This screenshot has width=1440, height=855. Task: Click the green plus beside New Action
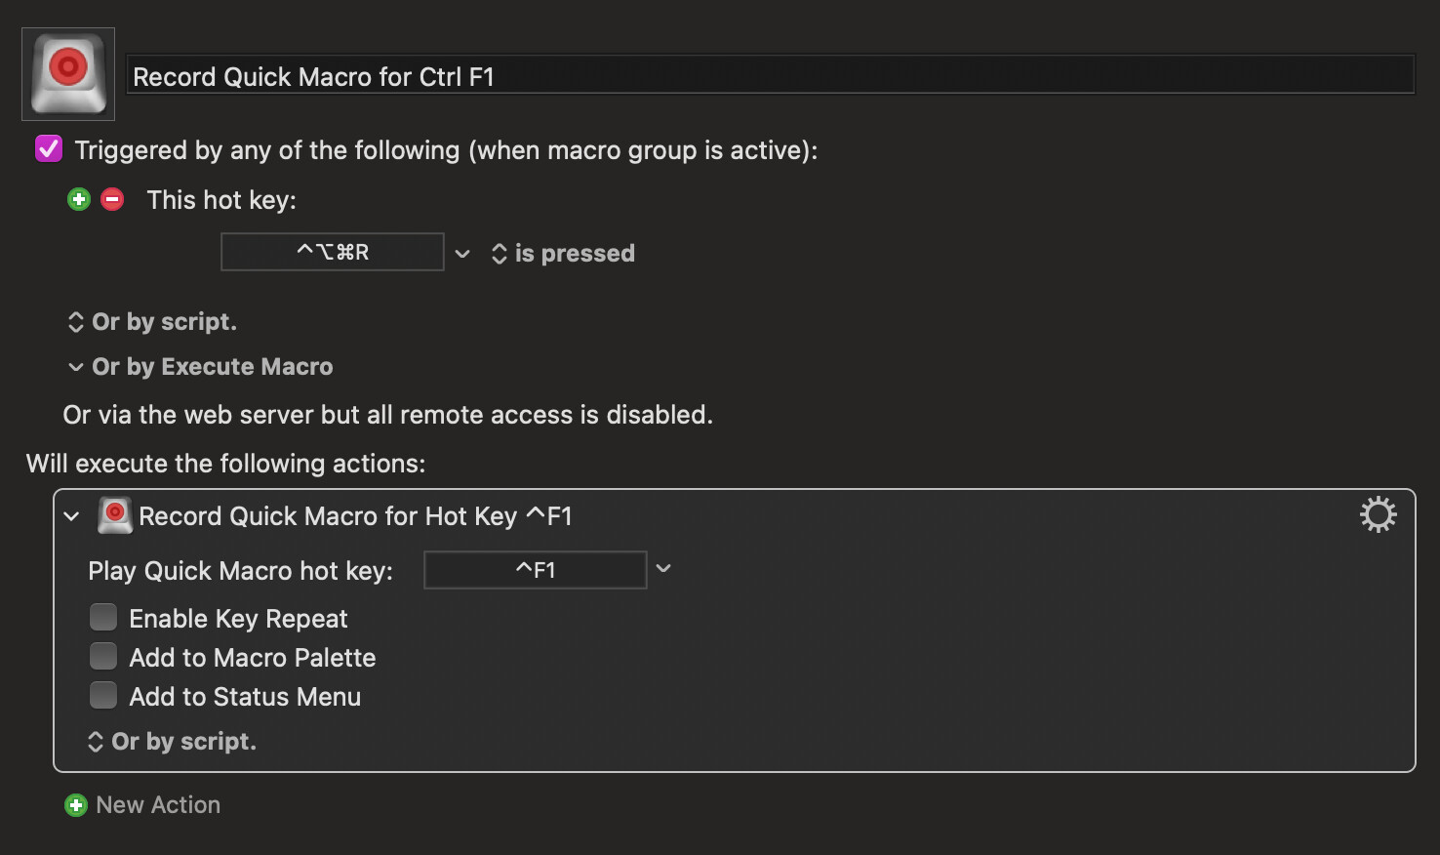pyautogui.click(x=76, y=805)
